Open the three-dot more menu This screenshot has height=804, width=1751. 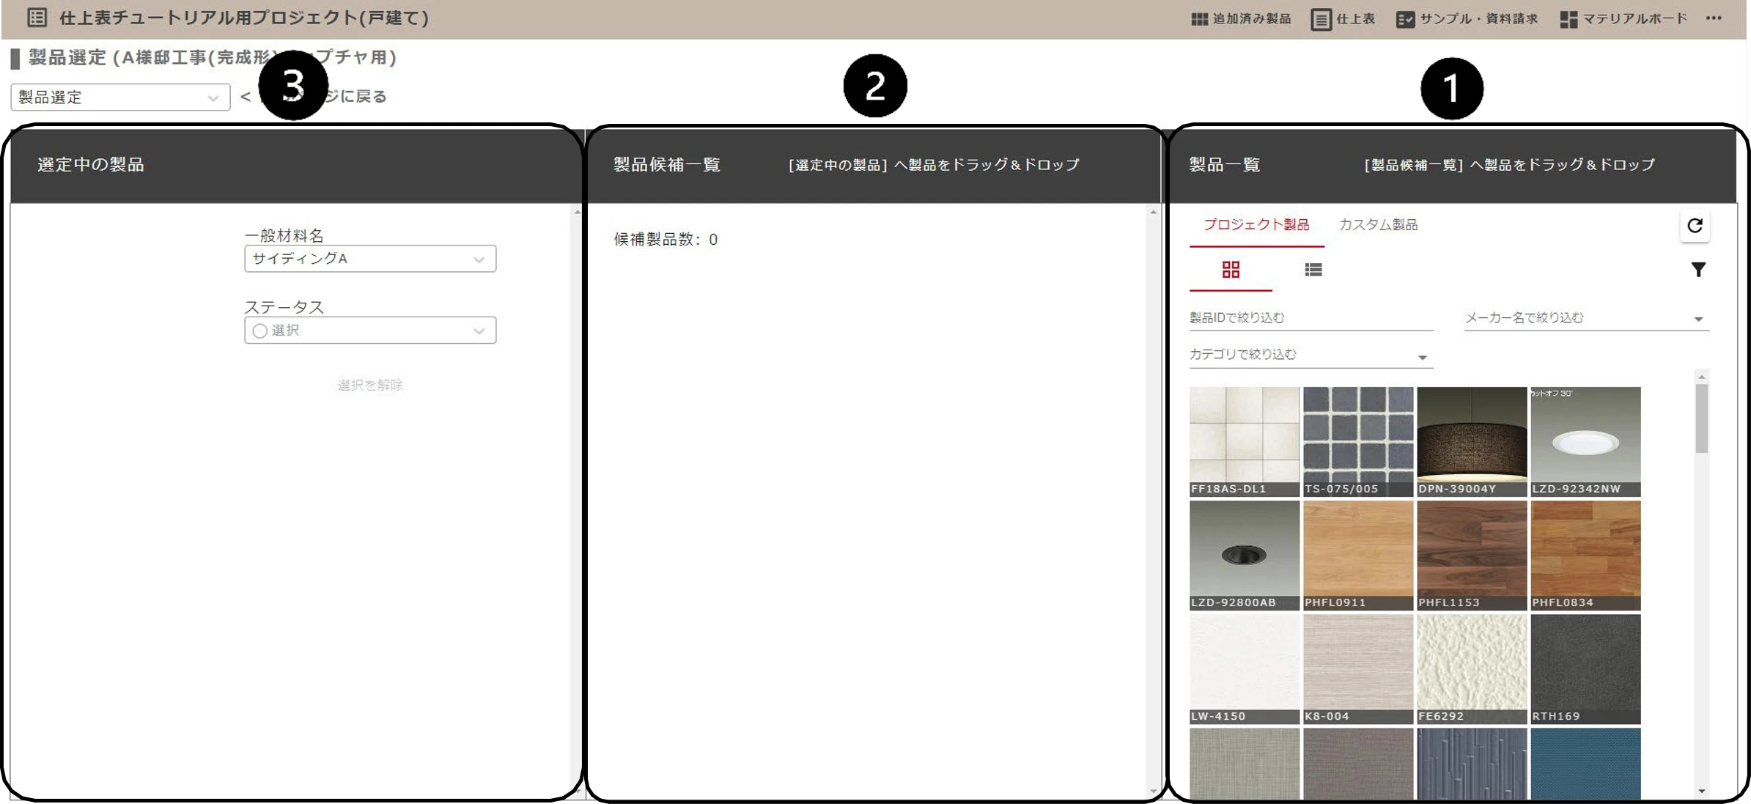(1714, 18)
